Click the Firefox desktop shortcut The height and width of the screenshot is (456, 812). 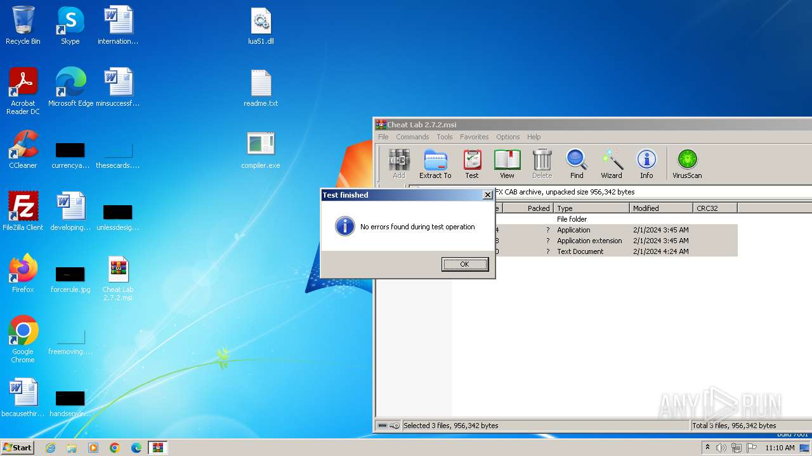point(23,274)
